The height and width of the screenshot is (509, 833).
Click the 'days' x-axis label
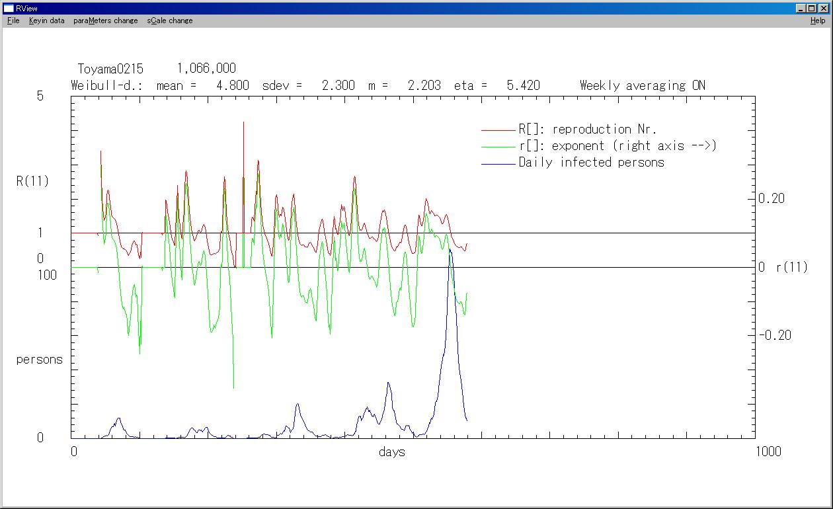(x=392, y=452)
